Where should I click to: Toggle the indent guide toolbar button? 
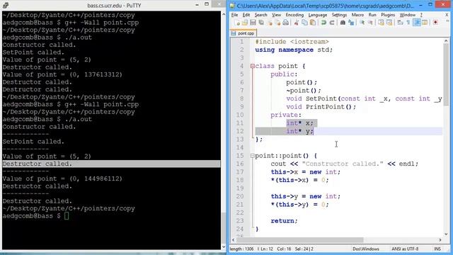417,23
